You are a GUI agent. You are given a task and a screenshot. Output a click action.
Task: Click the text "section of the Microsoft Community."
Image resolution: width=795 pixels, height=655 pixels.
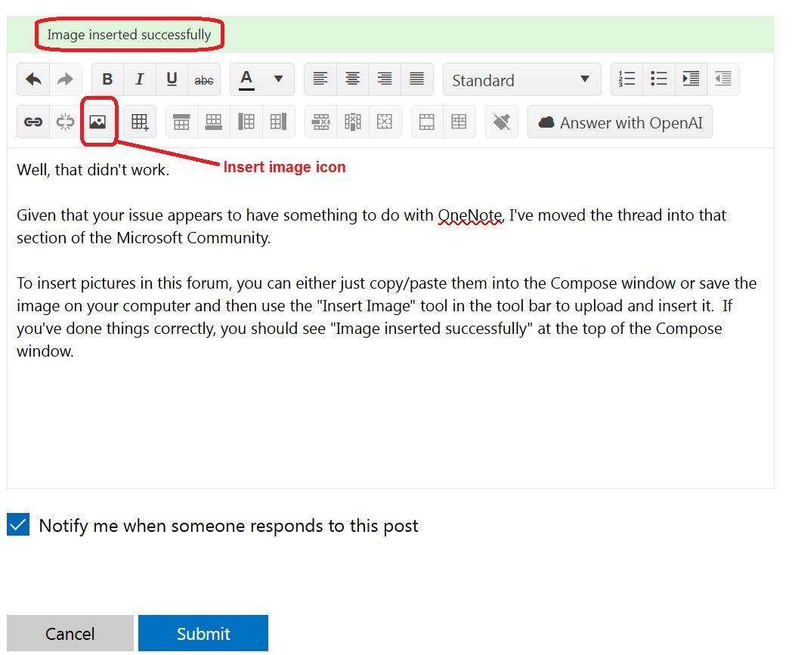[x=144, y=238]
